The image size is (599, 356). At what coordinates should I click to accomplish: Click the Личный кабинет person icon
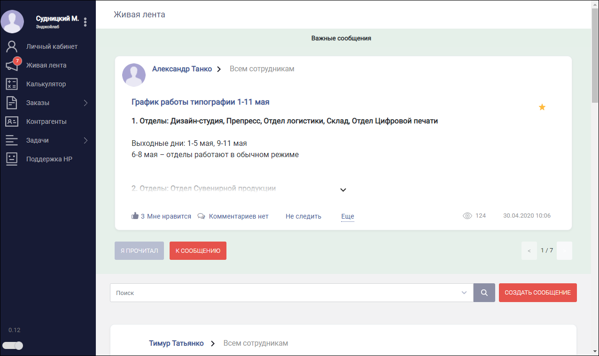pos(12,46)
